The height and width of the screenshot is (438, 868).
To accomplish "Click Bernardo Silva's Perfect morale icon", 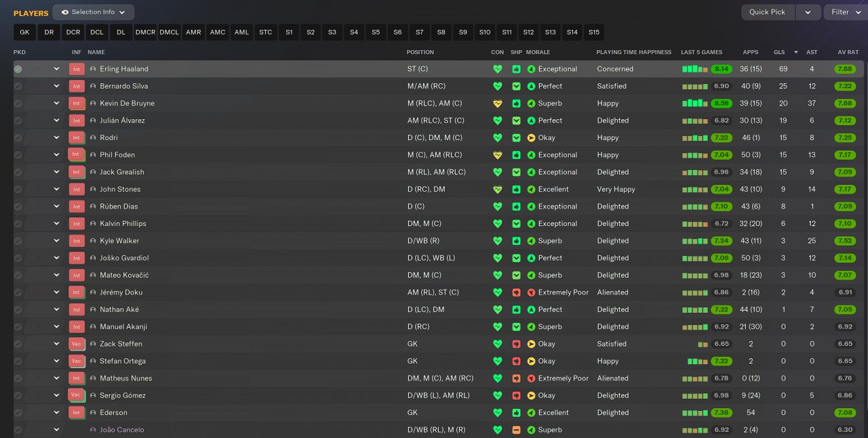I will coord(532,86).
